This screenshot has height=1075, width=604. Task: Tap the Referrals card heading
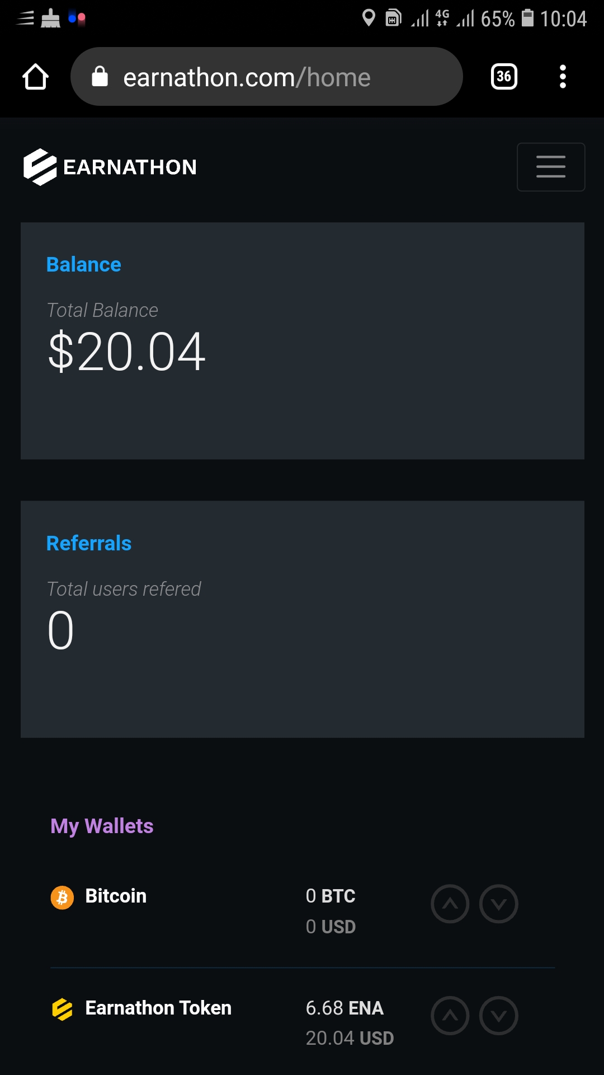[89, 543]
